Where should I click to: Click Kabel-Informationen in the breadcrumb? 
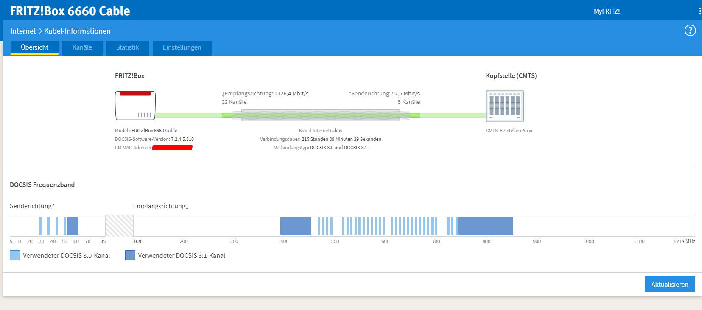77,31
